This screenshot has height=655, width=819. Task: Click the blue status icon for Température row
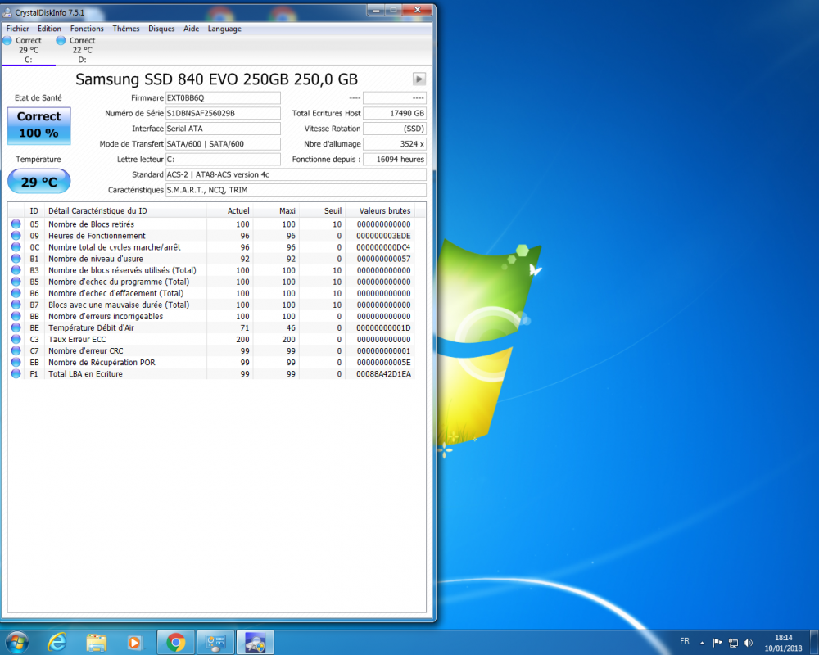pyautogui.click(x=16, y=327)
